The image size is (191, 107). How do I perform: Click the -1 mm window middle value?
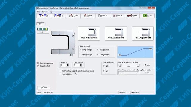pos(147,65)
